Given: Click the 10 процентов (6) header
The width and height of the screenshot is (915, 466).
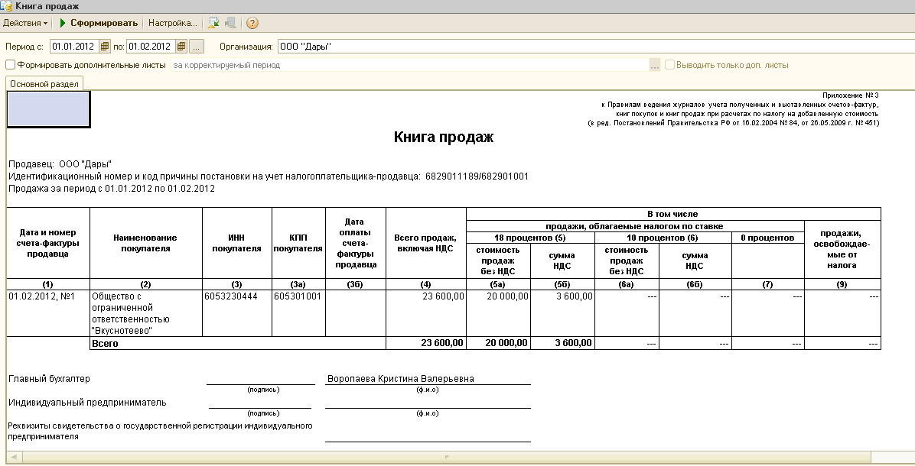Looking at the screenshot, I should point(663,238).
